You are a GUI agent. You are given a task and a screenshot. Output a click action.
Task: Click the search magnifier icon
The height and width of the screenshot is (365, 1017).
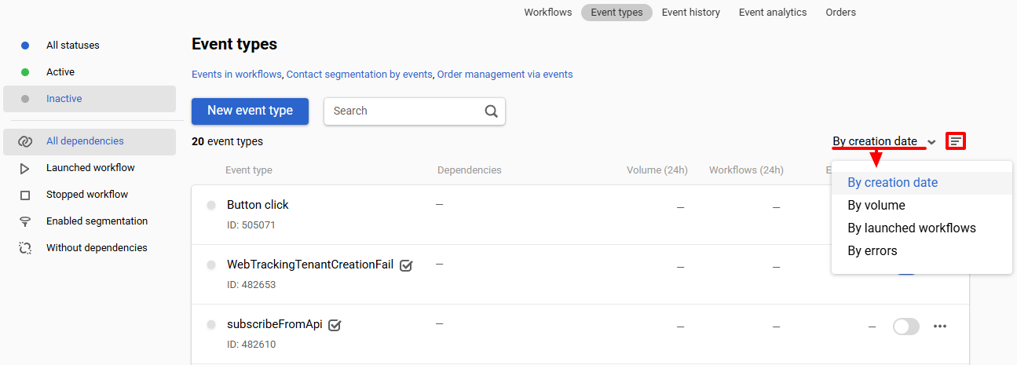pos(492,111)
